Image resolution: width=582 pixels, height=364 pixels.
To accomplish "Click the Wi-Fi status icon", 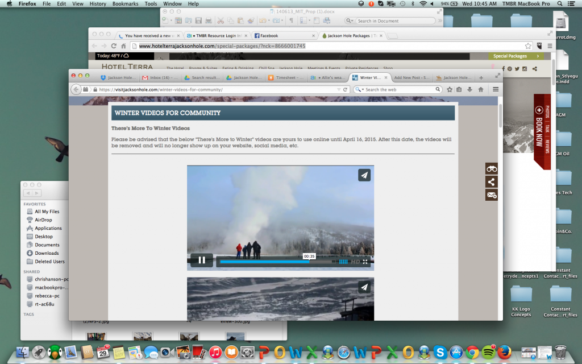I will (423, 4).
